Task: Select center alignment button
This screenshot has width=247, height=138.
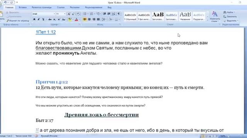Action: point(89,20)
